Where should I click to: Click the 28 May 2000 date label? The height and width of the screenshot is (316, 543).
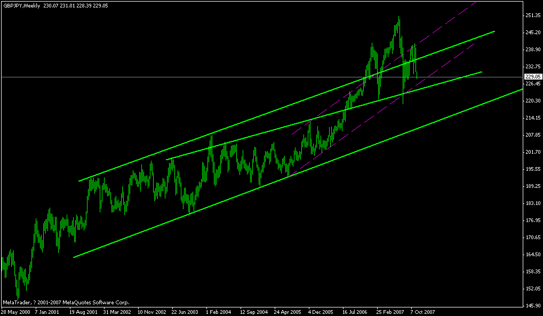pos(15,312)
